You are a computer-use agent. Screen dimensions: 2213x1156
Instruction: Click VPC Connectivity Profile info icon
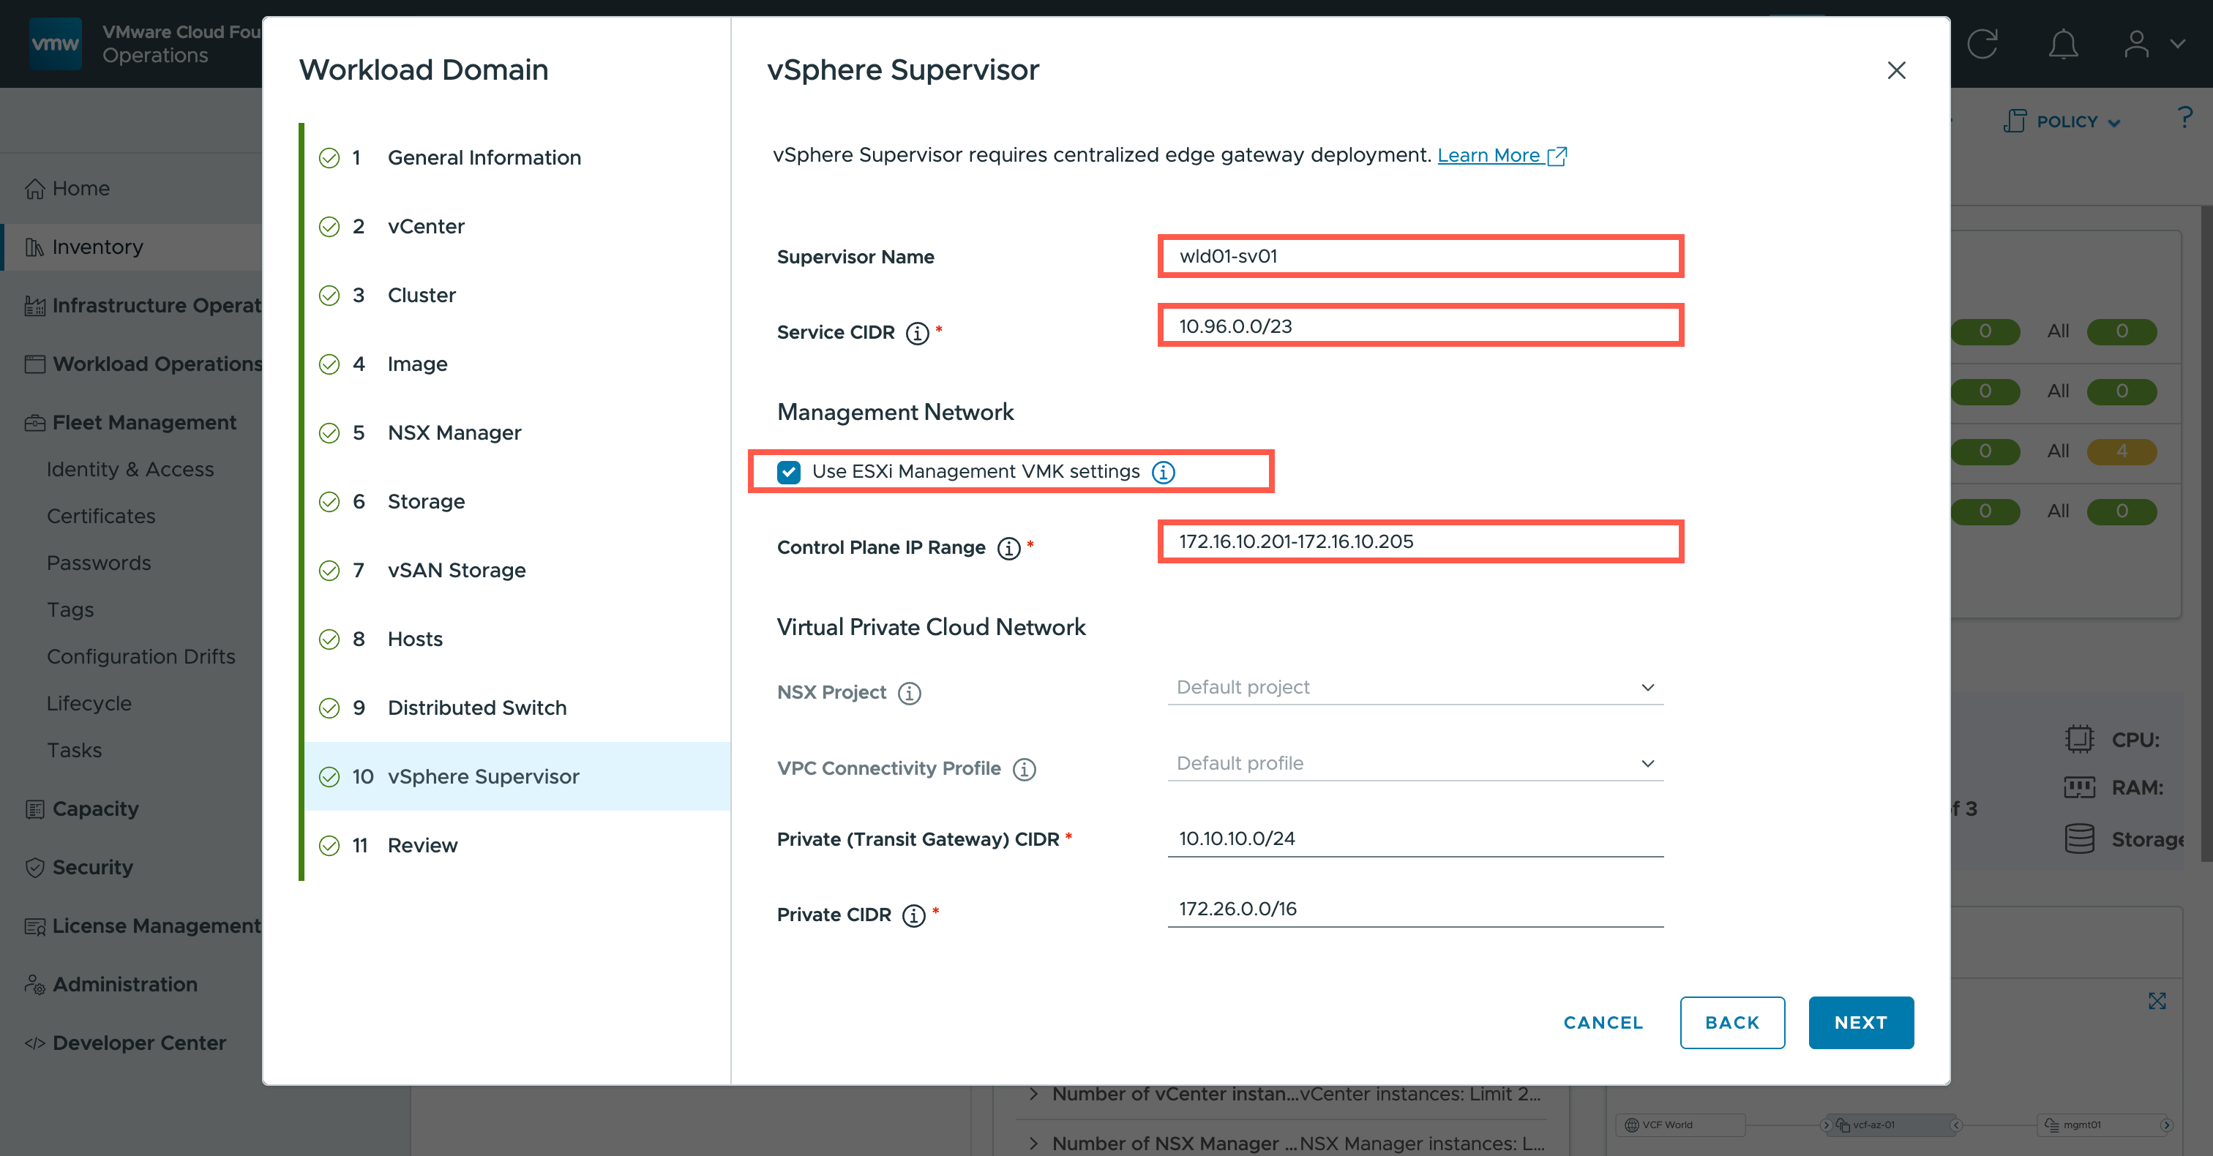click(x=1023, y=769)
